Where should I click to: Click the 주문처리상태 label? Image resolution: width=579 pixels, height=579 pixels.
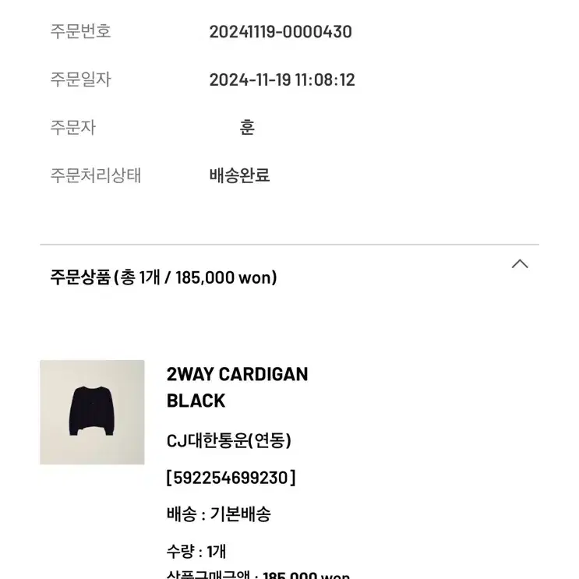coord(96,175)
